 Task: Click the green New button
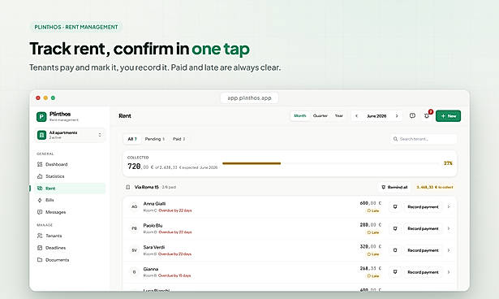[448, 116]
